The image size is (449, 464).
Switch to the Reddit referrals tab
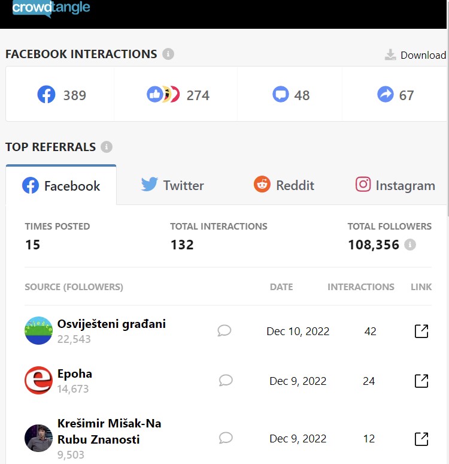tap(284, 185)
